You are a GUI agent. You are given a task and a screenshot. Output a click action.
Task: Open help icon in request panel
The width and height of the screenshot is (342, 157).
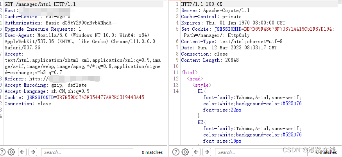point(2,152)
